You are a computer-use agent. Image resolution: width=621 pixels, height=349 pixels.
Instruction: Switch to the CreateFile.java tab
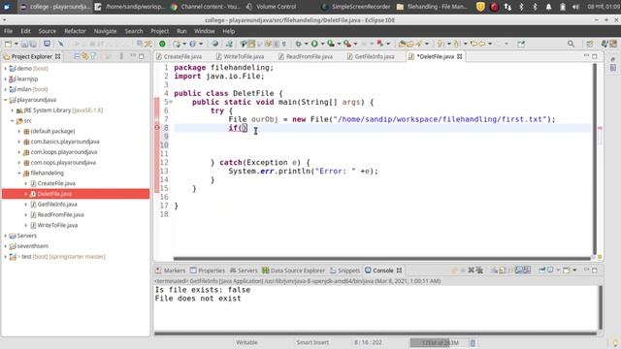179,56
